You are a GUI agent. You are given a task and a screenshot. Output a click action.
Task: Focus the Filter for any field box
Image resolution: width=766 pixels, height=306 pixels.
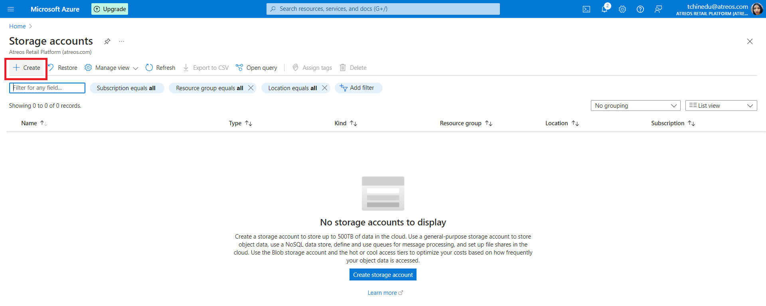click(x=47, y=88)
